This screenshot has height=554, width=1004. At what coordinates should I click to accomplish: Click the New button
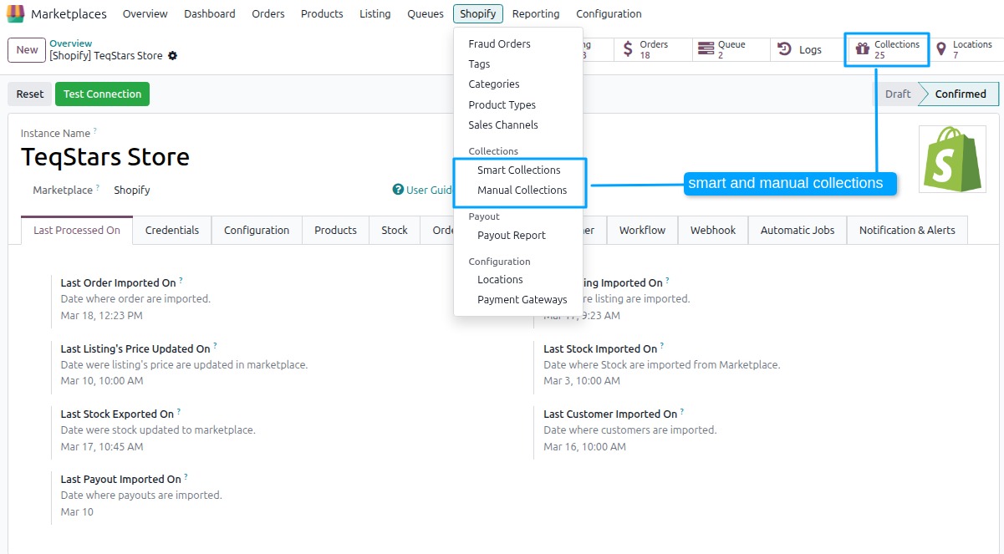click(x=27, y=49)
